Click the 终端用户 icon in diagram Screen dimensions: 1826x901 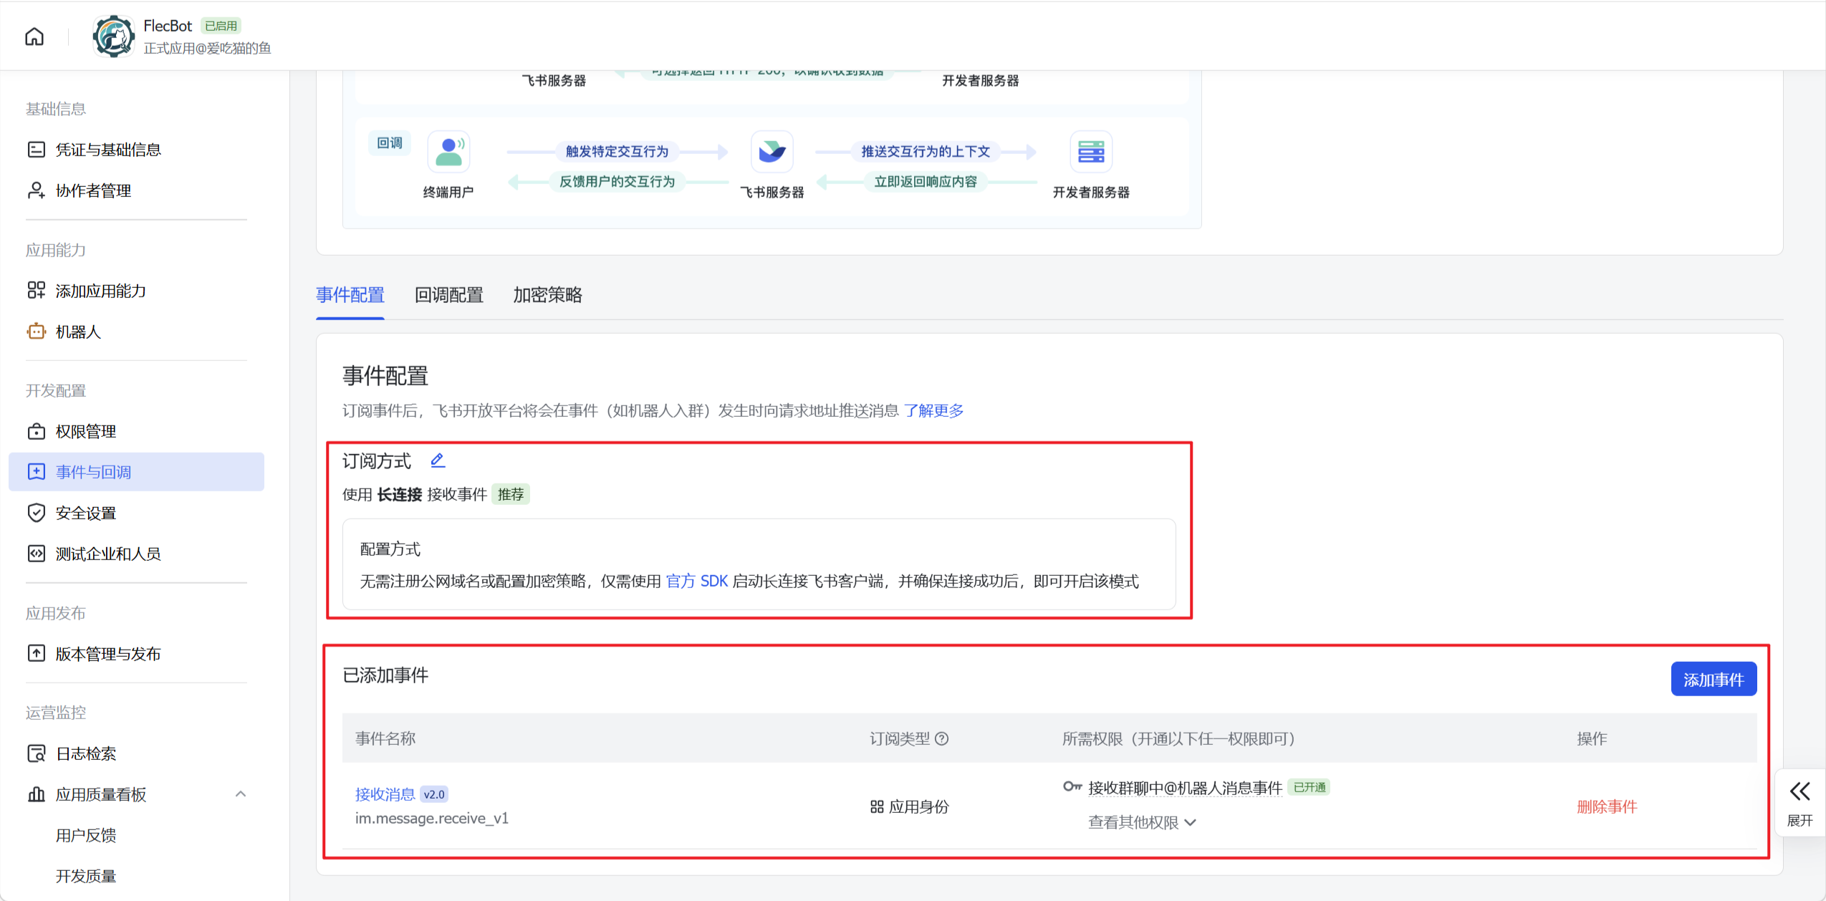pyautogui.click(x=448, y=152)
